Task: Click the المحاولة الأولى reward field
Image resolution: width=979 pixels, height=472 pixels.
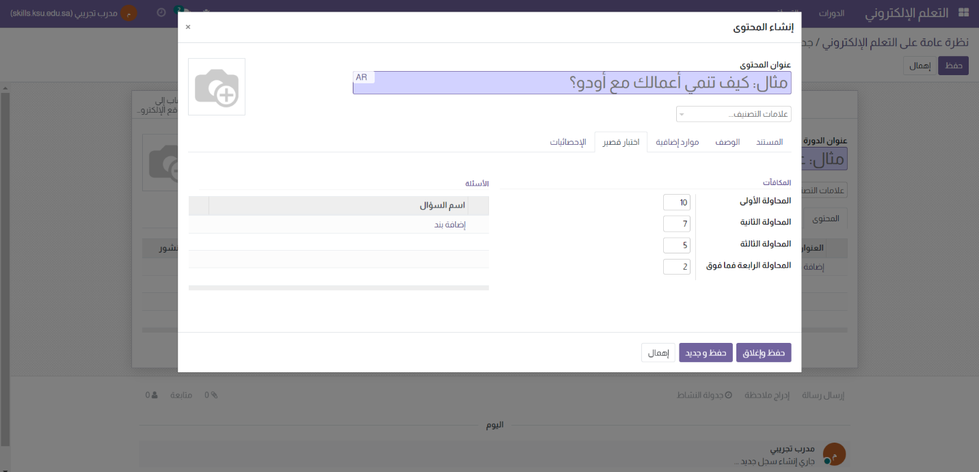Action: pyautogui.click(x=676, y=202)
